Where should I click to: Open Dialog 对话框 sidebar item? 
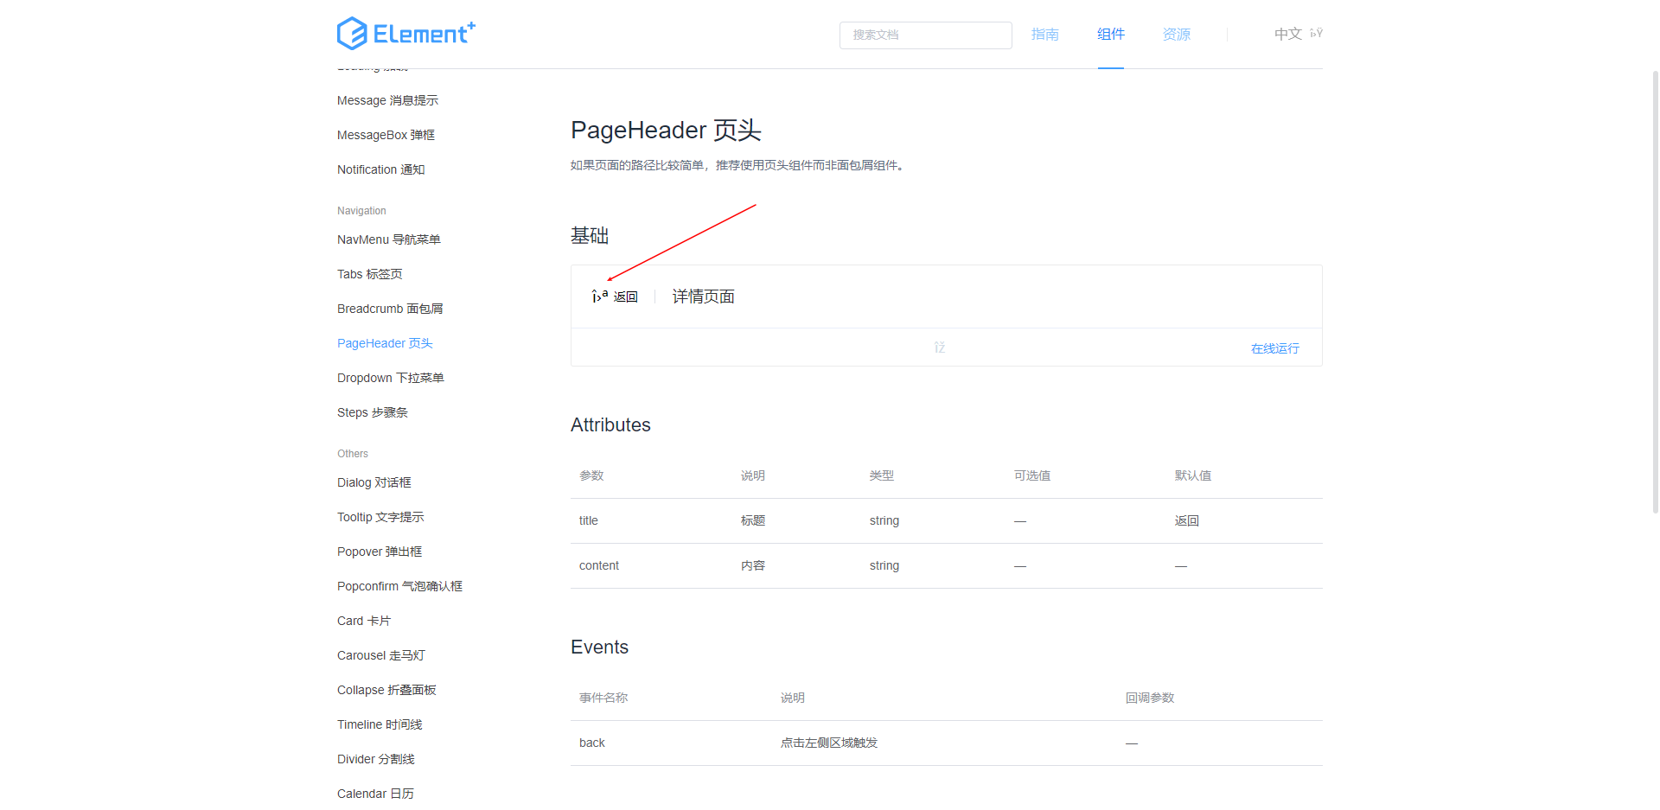click(373, 482)
